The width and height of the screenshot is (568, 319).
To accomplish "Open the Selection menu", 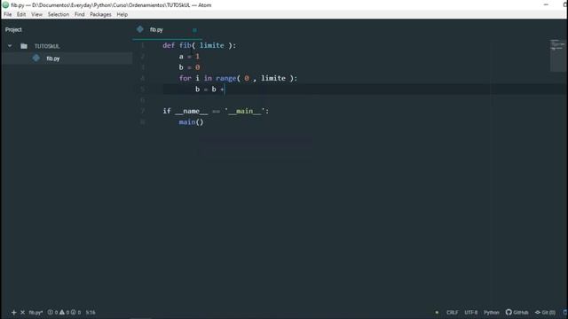I will 59,14.
